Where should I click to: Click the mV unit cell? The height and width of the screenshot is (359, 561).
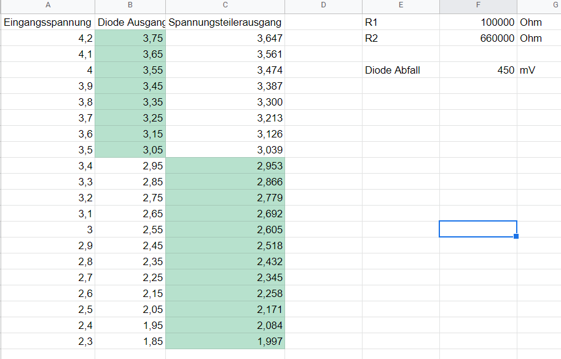click(x=539, y=70)
